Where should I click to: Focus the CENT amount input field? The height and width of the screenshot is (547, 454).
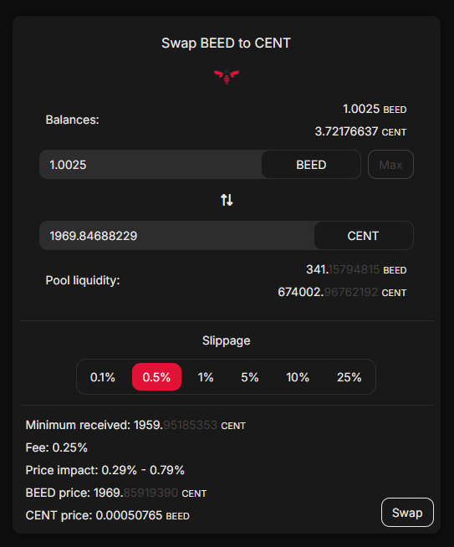[x=176, y=236]
